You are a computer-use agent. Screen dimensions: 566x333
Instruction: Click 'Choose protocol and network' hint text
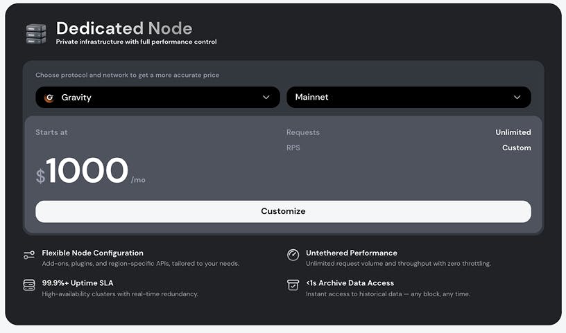[128, 75]
